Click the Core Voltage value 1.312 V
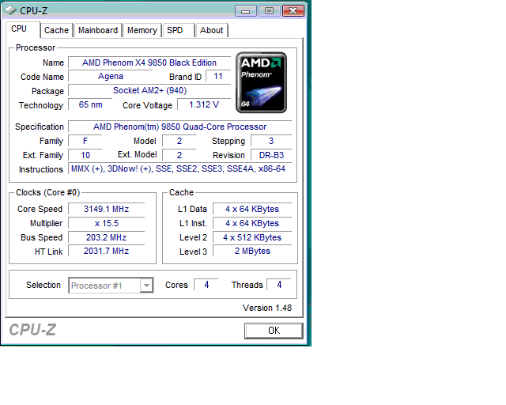 click(204, 104)
